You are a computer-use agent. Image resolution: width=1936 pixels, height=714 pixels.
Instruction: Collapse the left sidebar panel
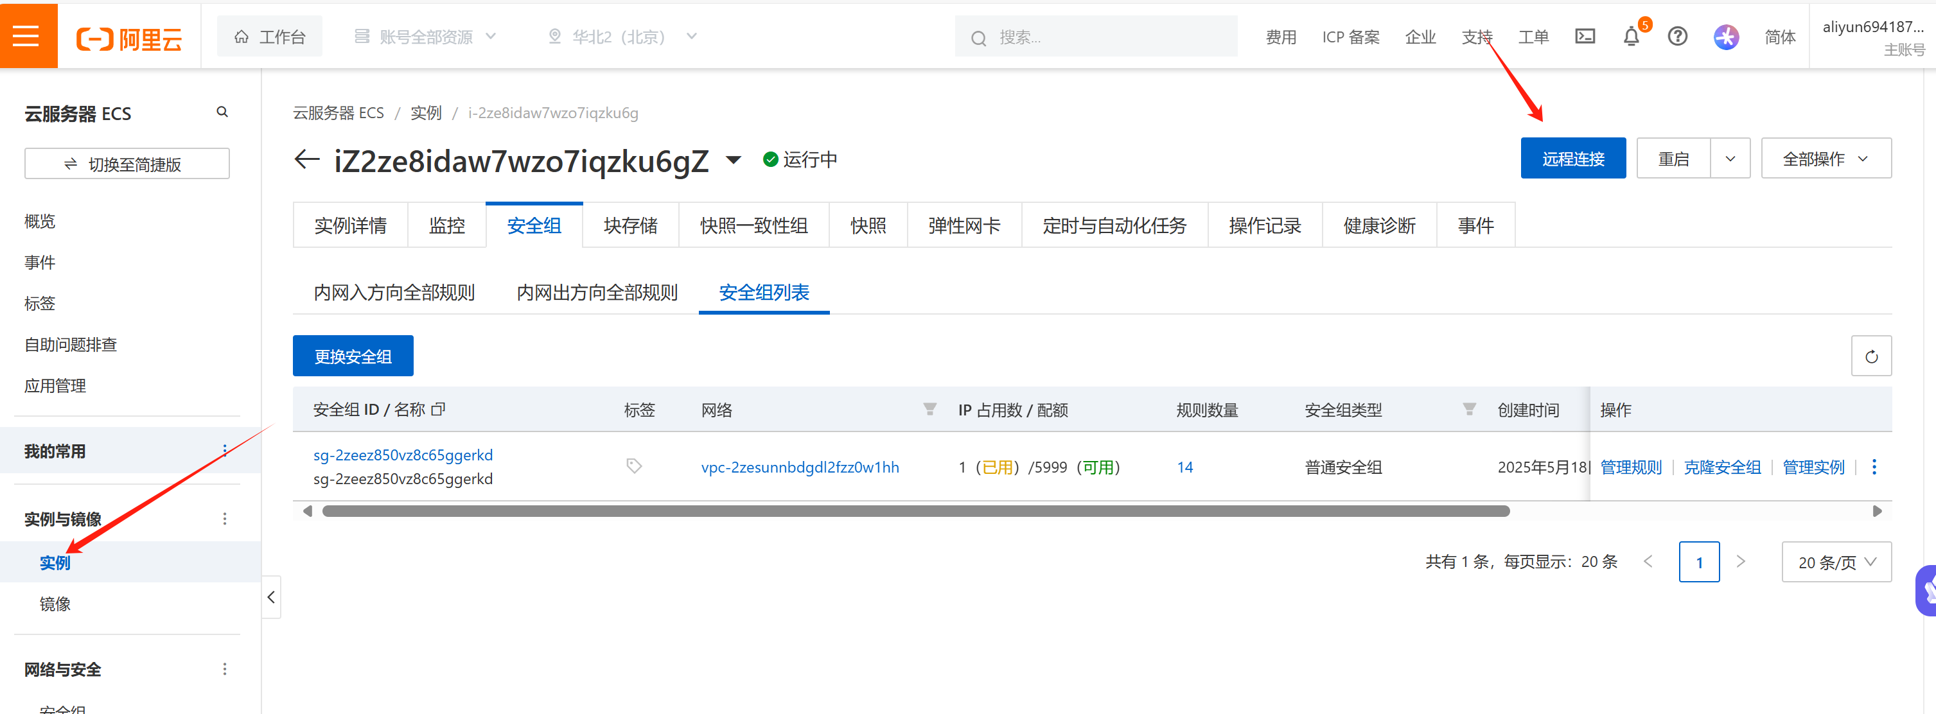[x=271, y=596]
